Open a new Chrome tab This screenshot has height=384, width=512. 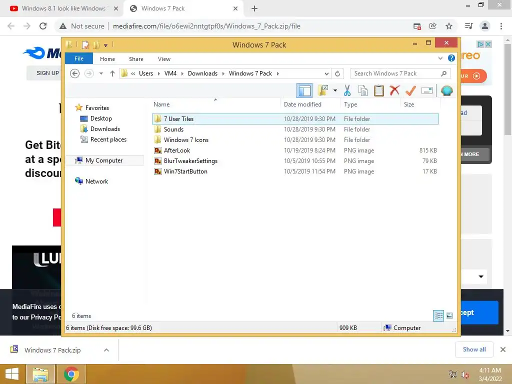(x=254, y=8)
